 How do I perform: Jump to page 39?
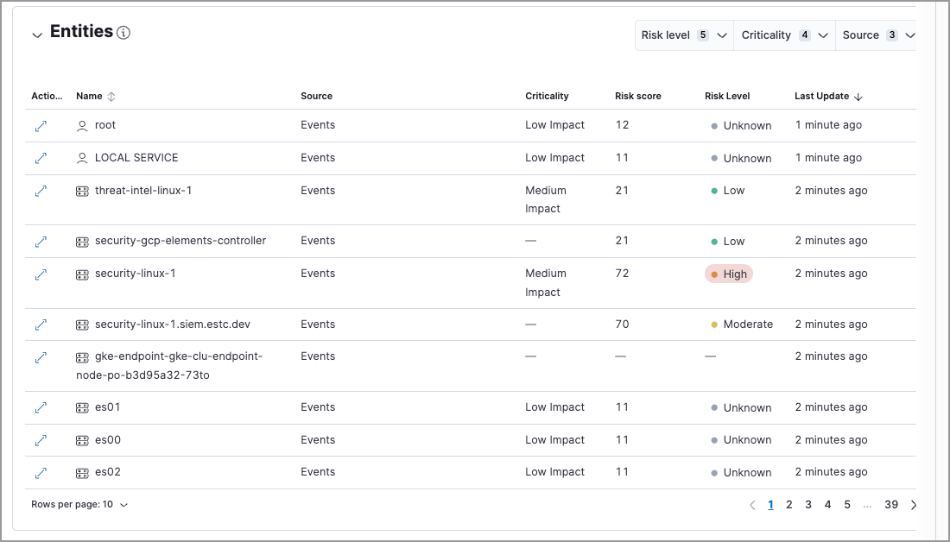coord(891,504)
